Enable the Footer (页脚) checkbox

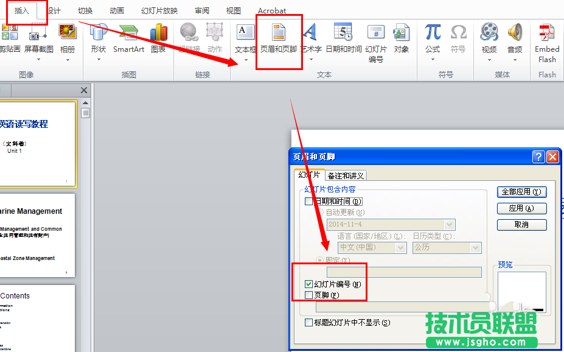click(x=308, y=295)
